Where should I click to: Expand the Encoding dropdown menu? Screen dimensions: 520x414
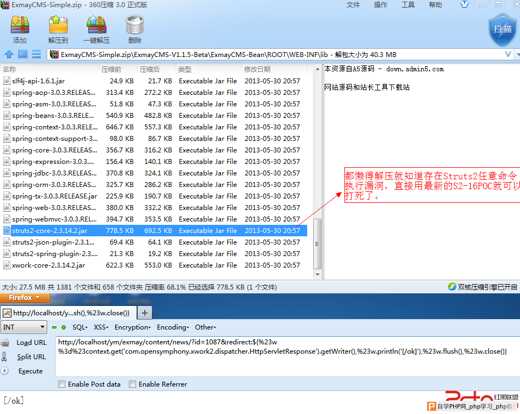pyautogui.click(x=173, y=327)
